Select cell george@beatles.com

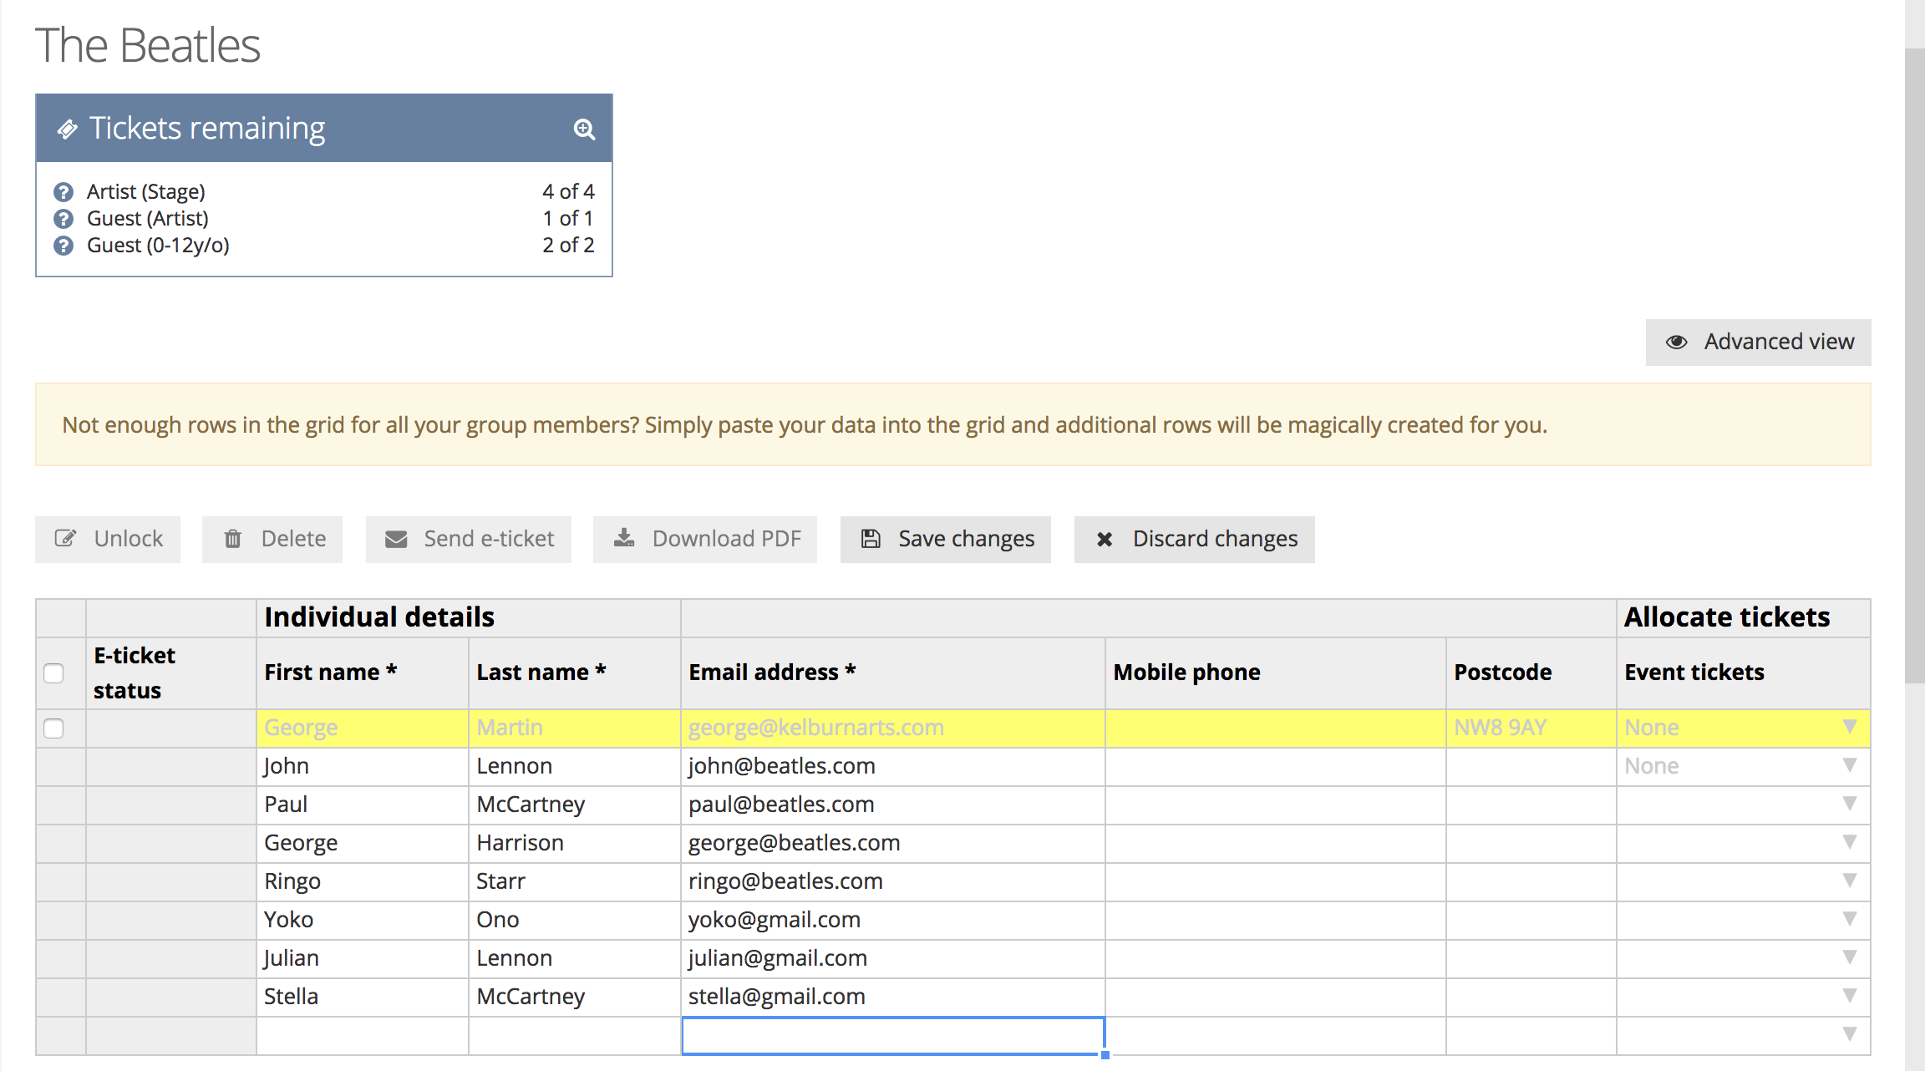point(893,843)
